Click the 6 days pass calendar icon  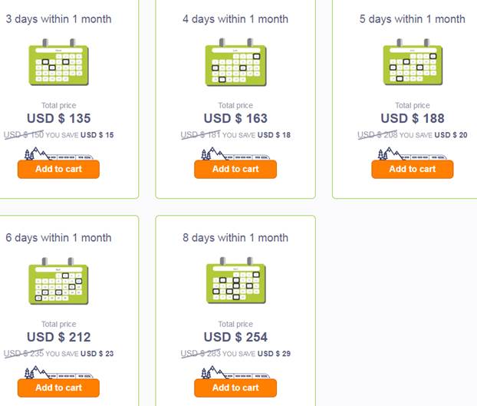[x=59, y=281]
